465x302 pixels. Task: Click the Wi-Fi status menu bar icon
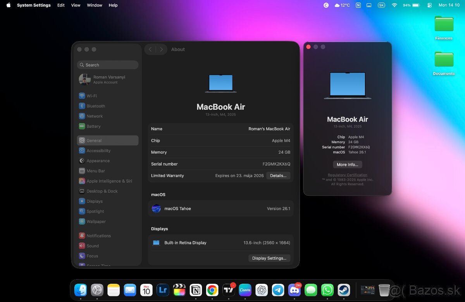pos(394,5)
